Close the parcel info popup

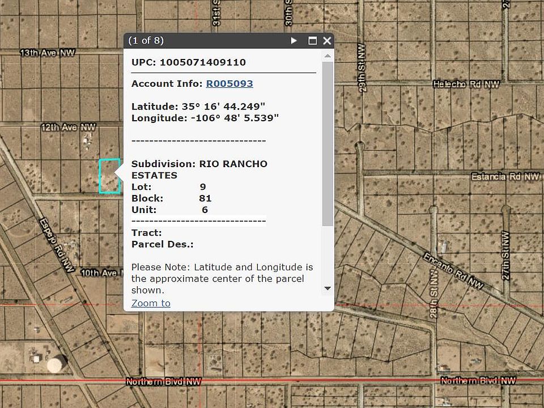tap(327, 41)
